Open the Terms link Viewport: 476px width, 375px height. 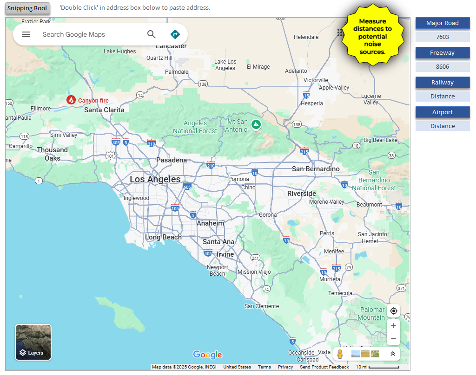[264, 367]
